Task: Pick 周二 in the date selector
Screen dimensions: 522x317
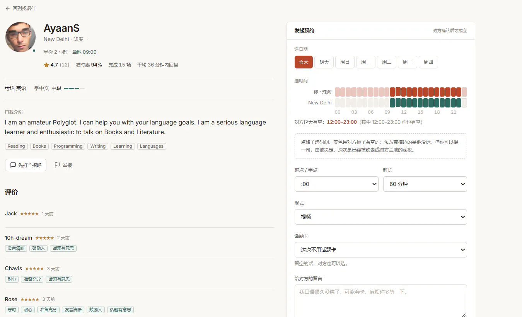Action: pyautogui.click(x=387, y=62)
